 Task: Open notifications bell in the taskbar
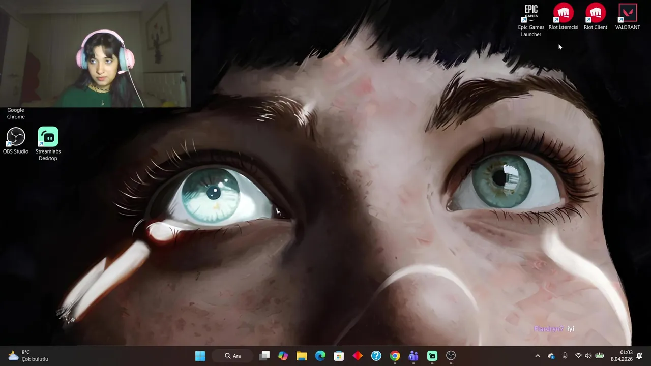pyautogui.click(x=639, y=356)
